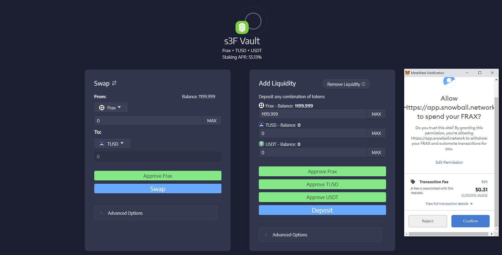Click the Frax token icon in Add Liquidity

click(261, 106)
